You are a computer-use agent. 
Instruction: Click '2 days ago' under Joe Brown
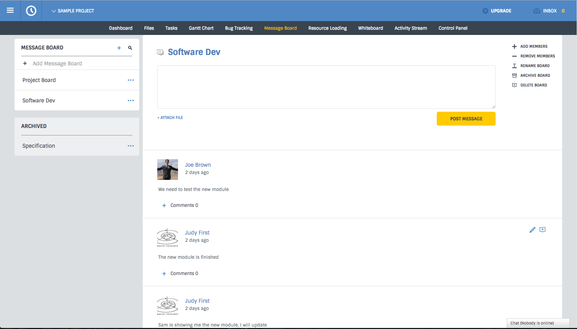click(x=197, y=173)
